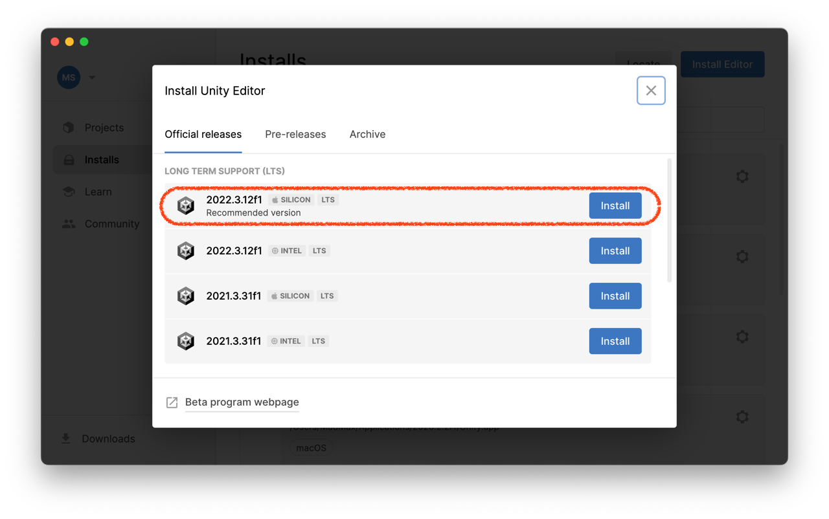Click Unity icon in 2022.3.12f1 Silicon row
Image resolution: width=829 pixels, height=519 pixels.
186,206
